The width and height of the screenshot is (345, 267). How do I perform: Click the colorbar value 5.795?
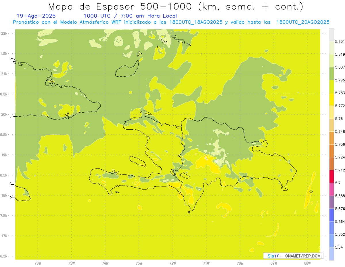340,80
